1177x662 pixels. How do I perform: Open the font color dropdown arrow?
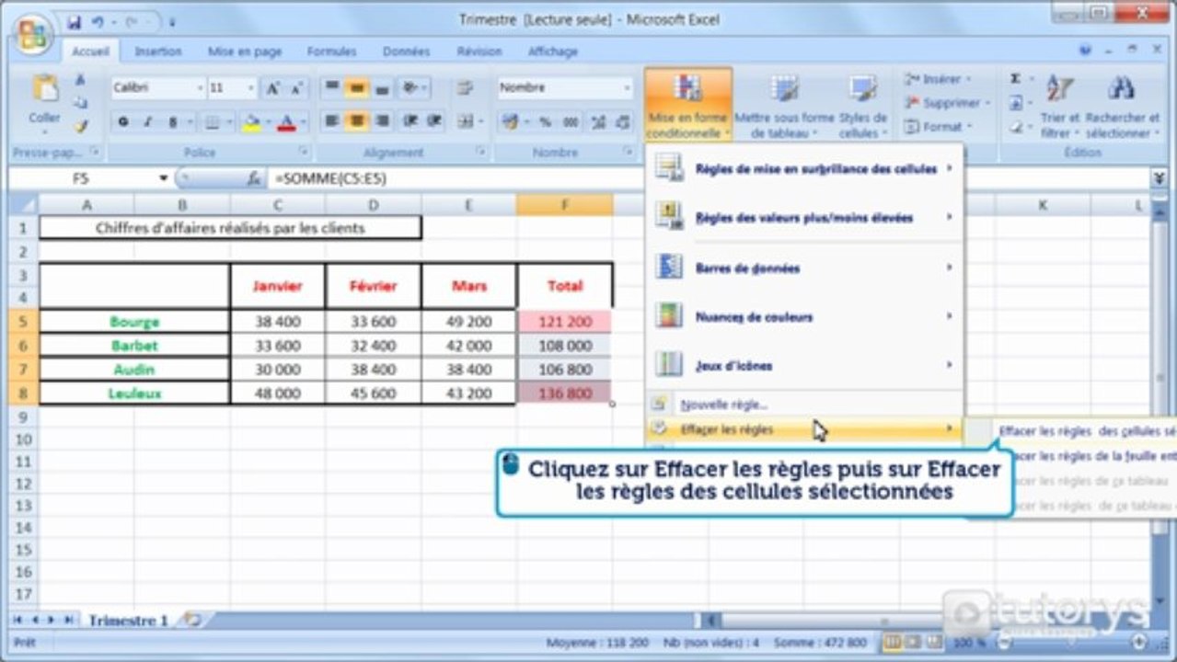click(x=302, y=121)
